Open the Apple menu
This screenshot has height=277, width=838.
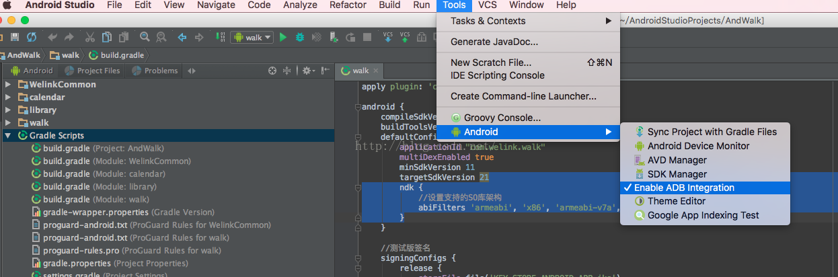[x=9, y=5]
